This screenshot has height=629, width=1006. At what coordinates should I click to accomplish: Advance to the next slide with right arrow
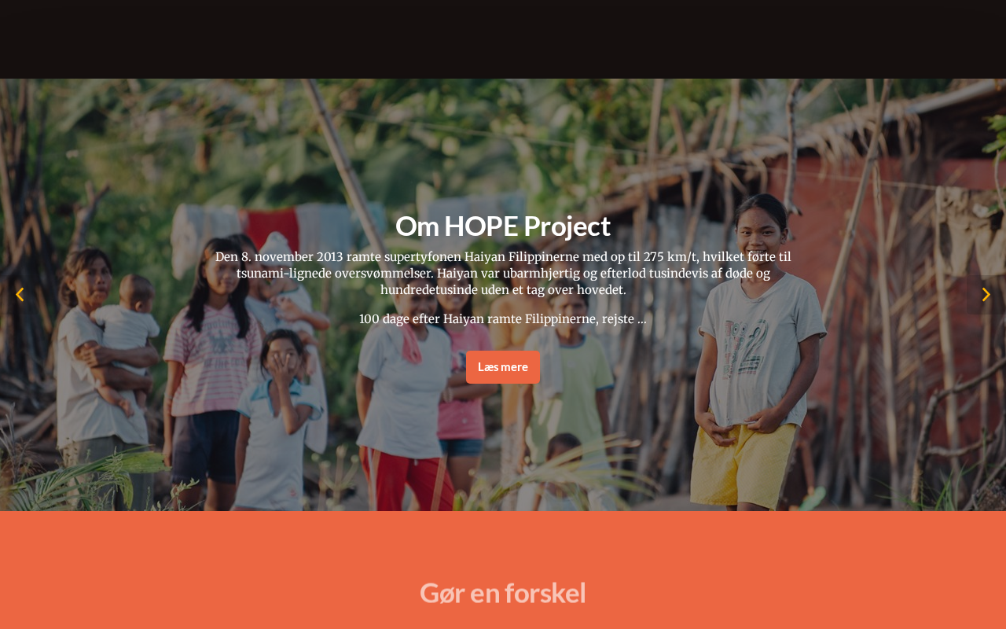986,295
